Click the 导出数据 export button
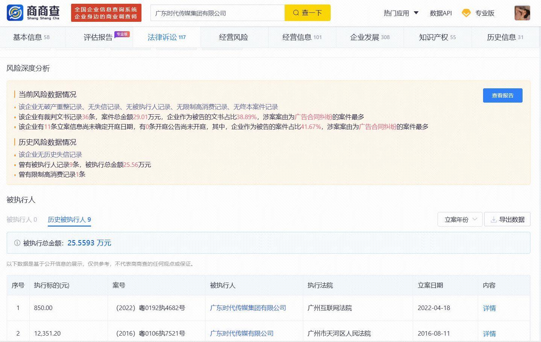The image size is (541, 342). click(508, 219)
